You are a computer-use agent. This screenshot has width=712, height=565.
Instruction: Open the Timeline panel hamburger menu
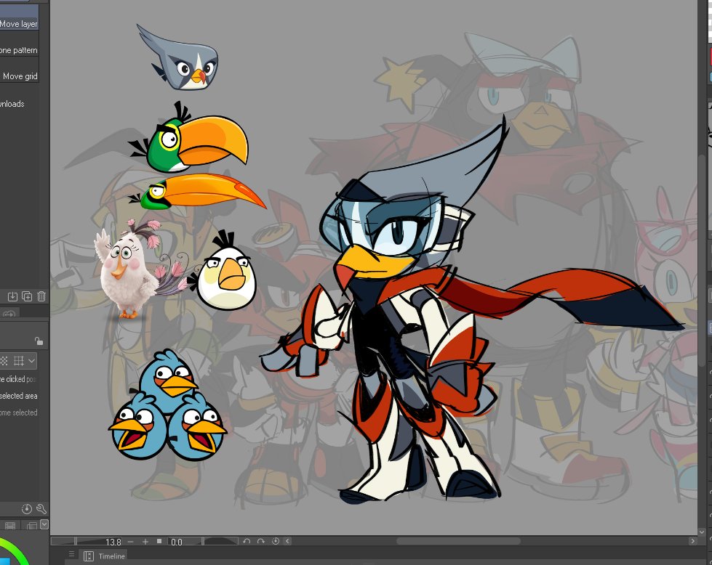pos(71,553)
